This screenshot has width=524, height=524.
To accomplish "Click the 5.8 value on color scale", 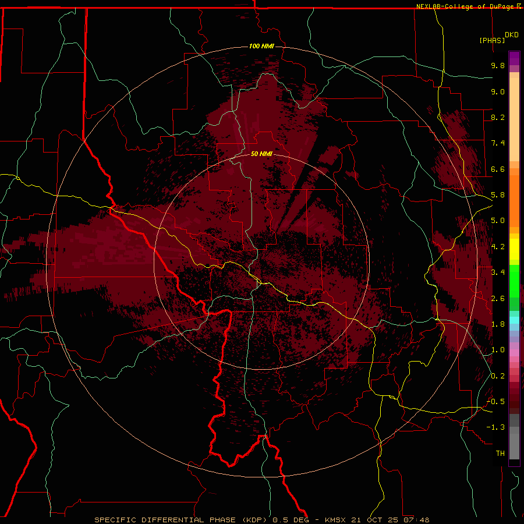I will (x=498, y=195).
